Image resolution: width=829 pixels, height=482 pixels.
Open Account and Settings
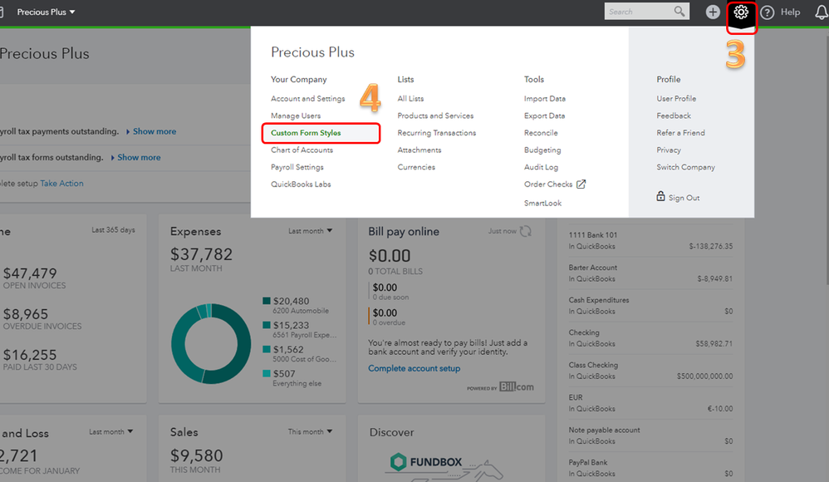pos(307,98)
